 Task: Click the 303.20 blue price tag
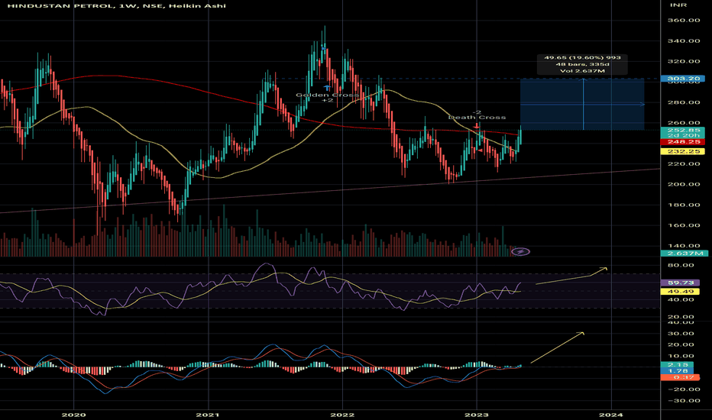tap(683, 79)
